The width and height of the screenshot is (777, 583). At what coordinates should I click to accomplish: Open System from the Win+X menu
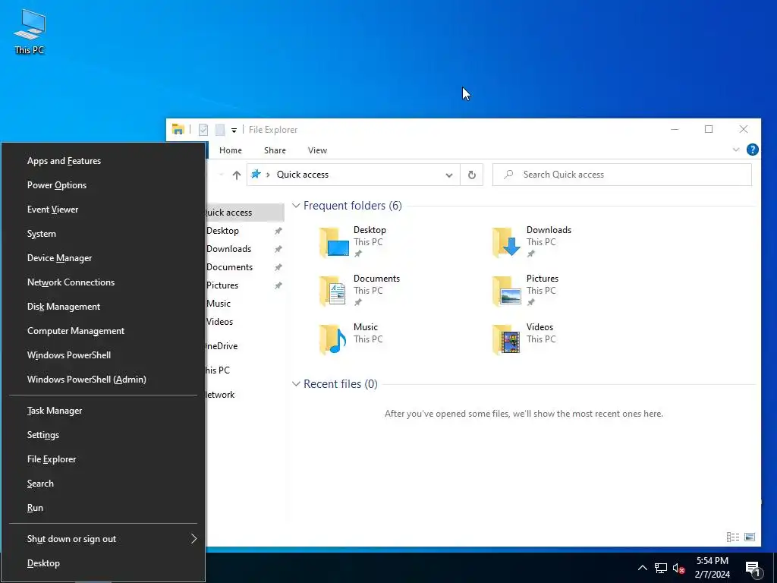103,234
